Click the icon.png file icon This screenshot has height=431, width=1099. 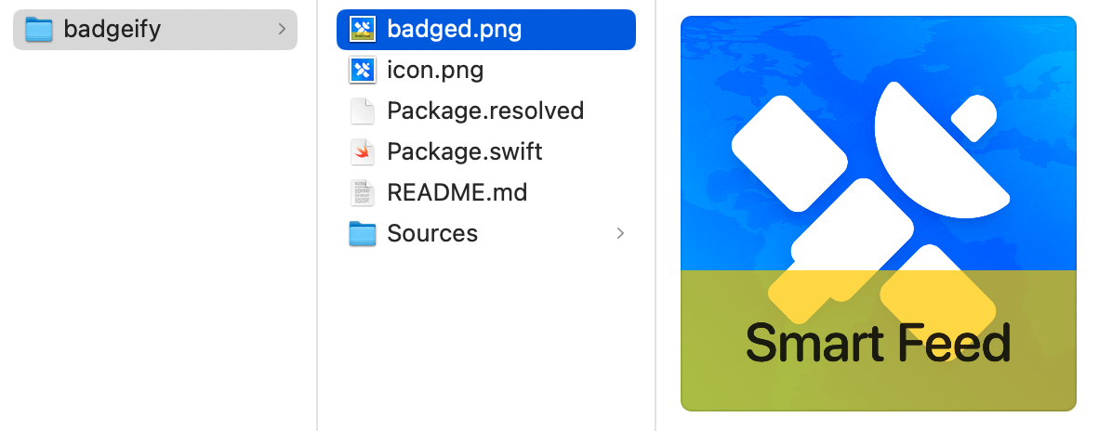coord(362,71)
